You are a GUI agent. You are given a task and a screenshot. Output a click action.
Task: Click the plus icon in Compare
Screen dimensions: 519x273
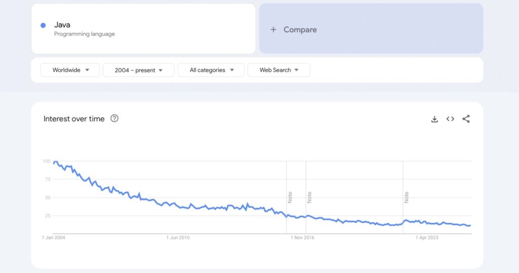tap(273, 30)
